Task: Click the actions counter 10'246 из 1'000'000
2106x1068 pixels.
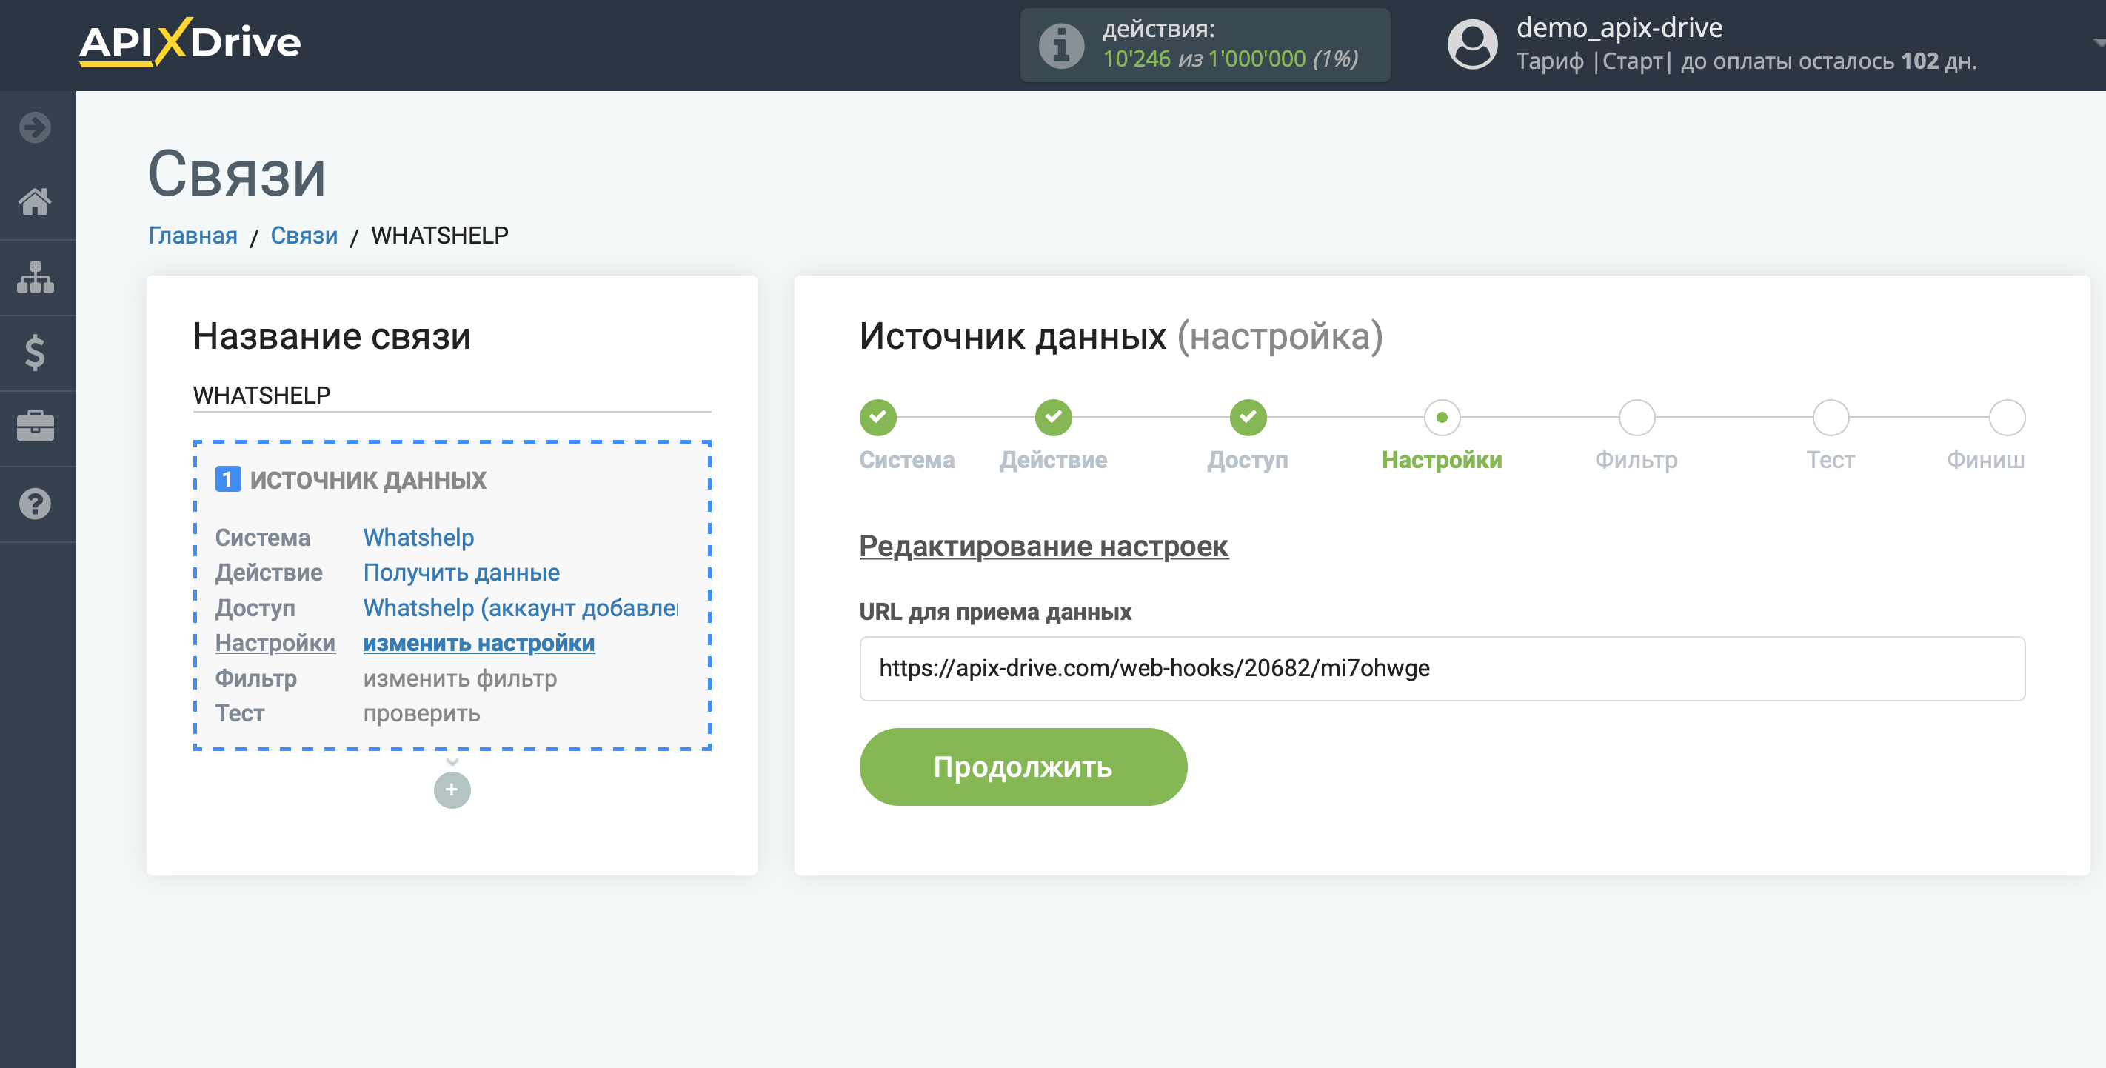Action: click(x=1231, y=59)
